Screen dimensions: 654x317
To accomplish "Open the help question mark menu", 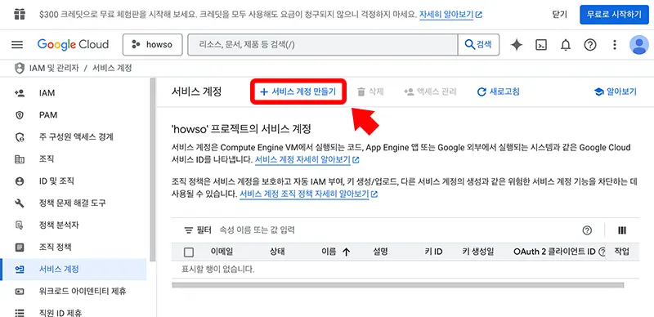I will pyautogui.click(x=589, y=45).
